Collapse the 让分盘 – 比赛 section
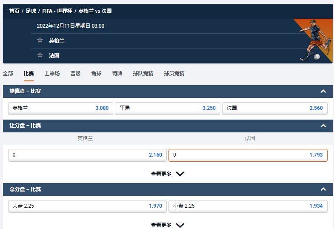Screen dimensions: 334x229 point(323,126)
